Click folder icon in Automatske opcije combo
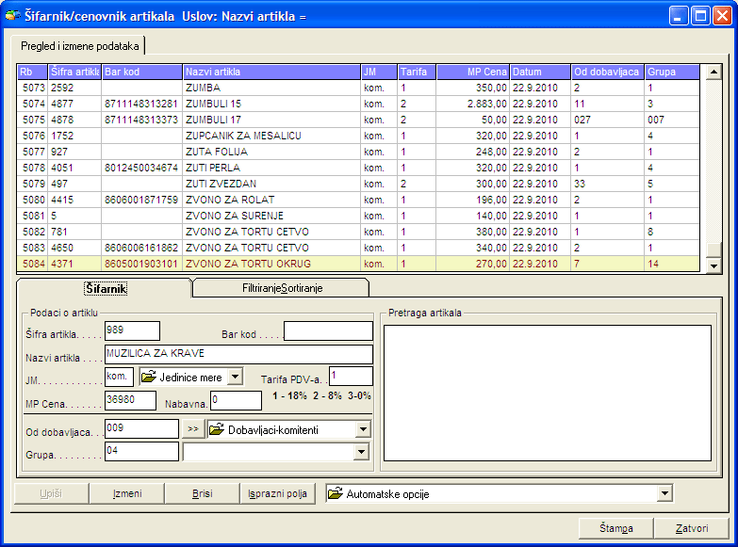The width and height of the screenshot is (738, 547). coord(335,493)
